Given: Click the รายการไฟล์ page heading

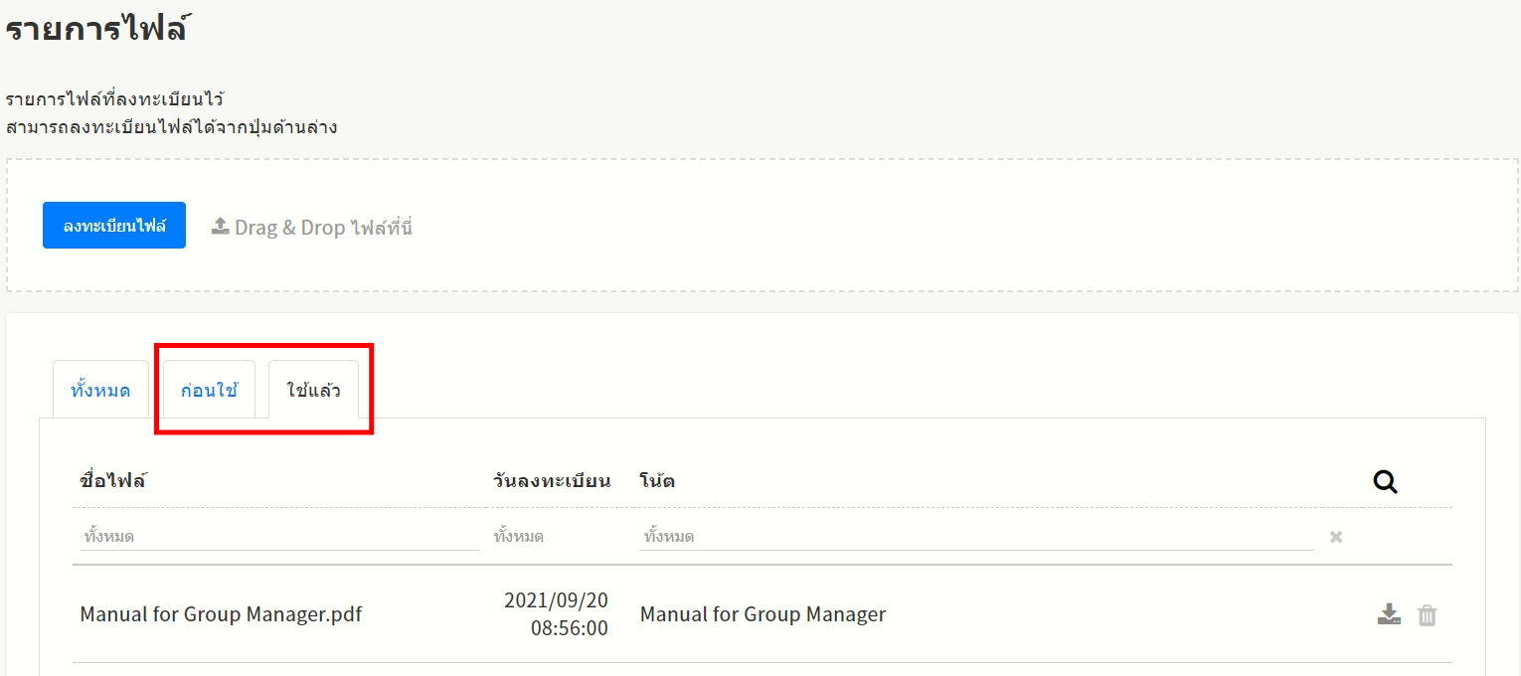Looking at the screenshot, I should (96, 28).
